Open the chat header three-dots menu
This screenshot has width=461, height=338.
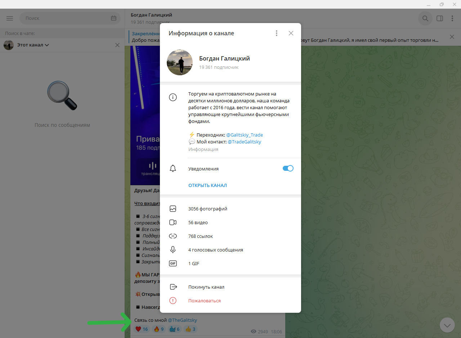click(x=452, y=18)
